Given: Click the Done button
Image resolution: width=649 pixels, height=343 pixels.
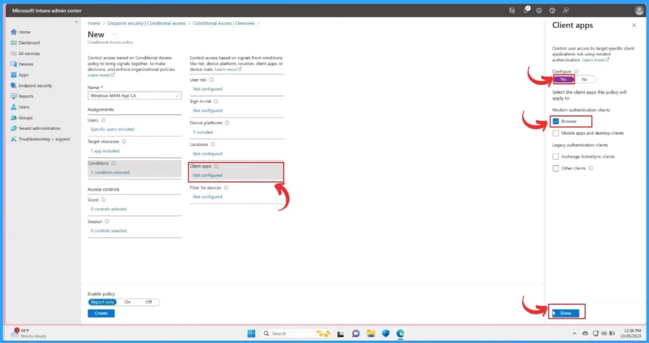Looking at the screenshot, I should [565, 313].
